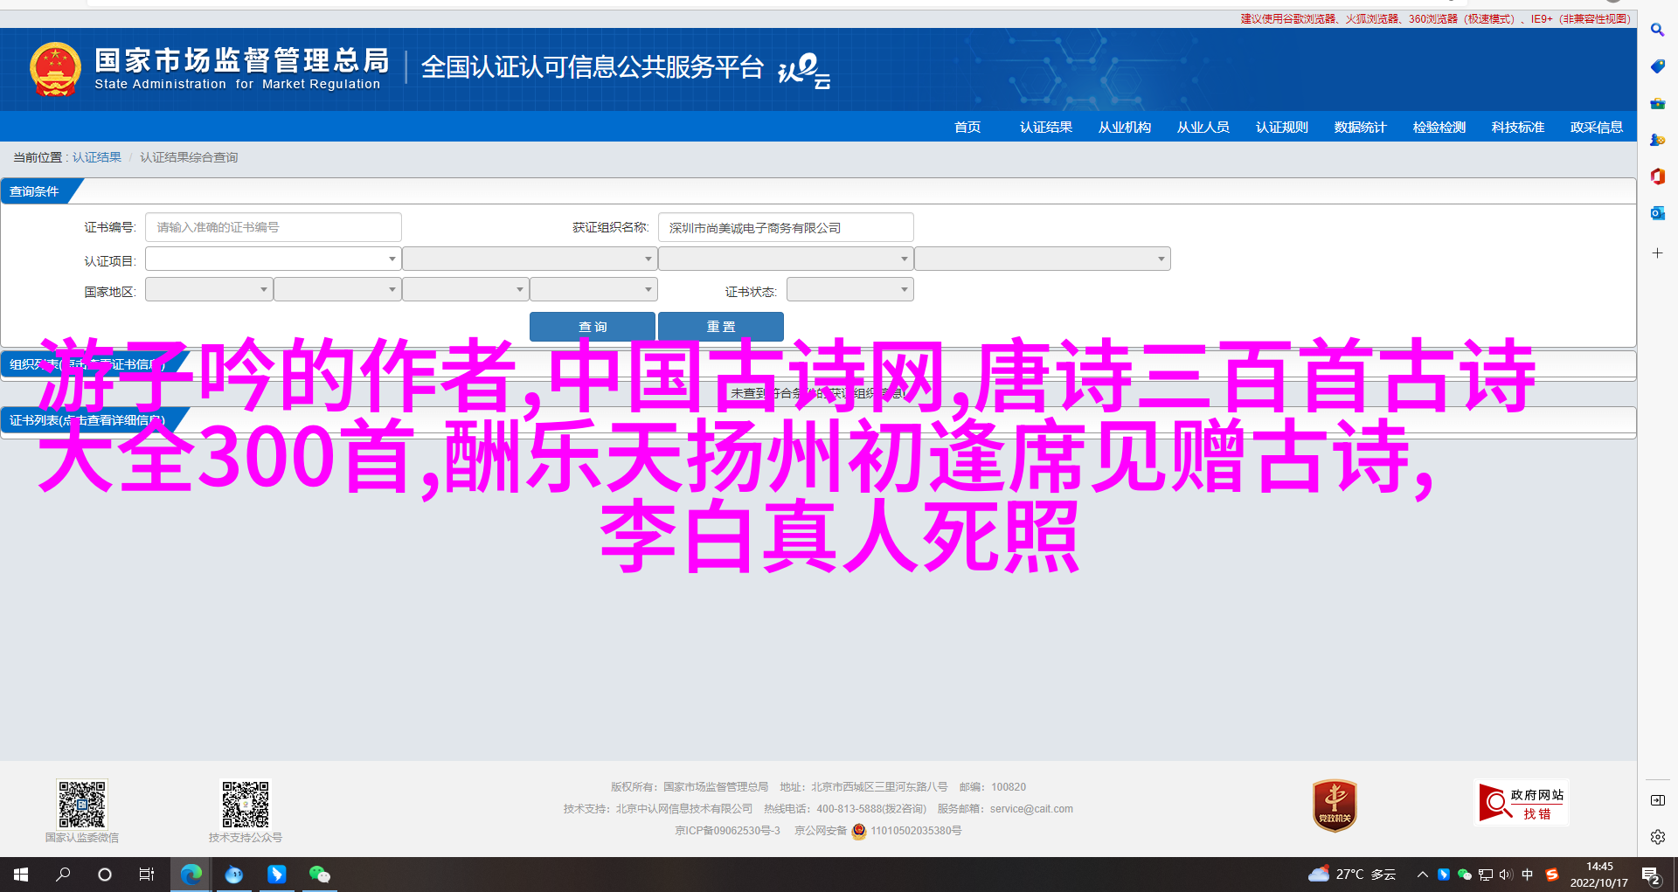Click the national emblem logo
This screenshot has height=892, width=1678.
coord(55,69)
